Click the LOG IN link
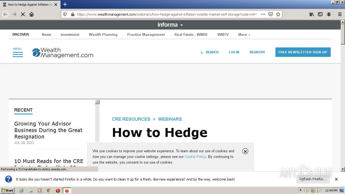Viewport: 345px width, 194px height. (234, 52)
